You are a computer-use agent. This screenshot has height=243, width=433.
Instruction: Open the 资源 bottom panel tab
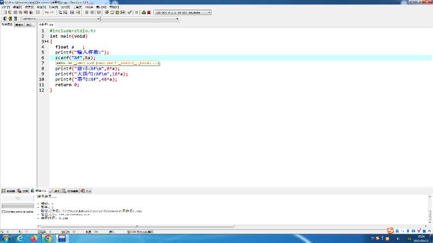[23, 191]
